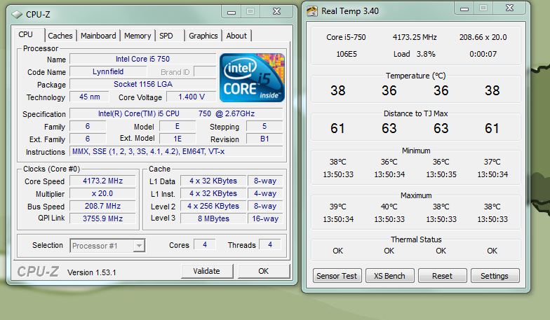Click the Core Speed value 4173.2 MHz

pyautogui.click(x=102, y=181)
